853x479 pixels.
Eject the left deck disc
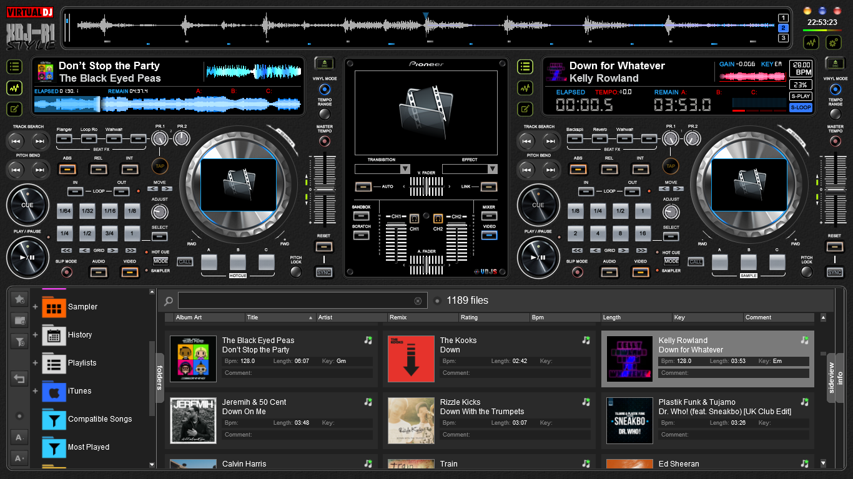coord(324,63)
